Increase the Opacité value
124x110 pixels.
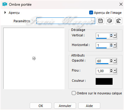pyautogui.click(x=111, y=60)
